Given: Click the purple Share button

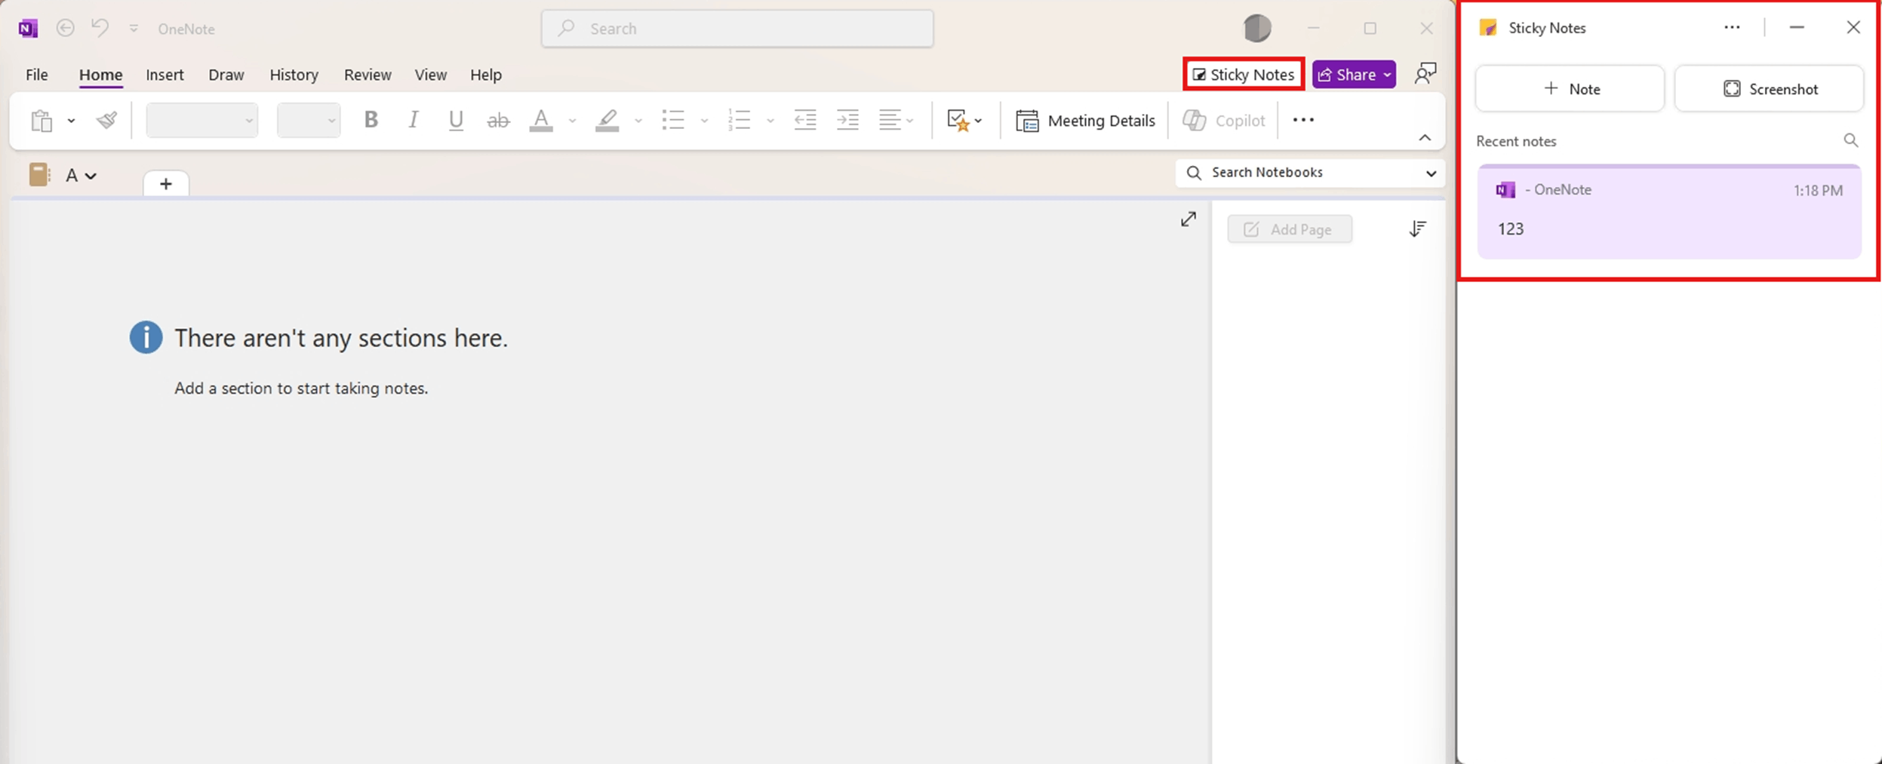Looking at the screenshot, I should [x=1354, y=75].
